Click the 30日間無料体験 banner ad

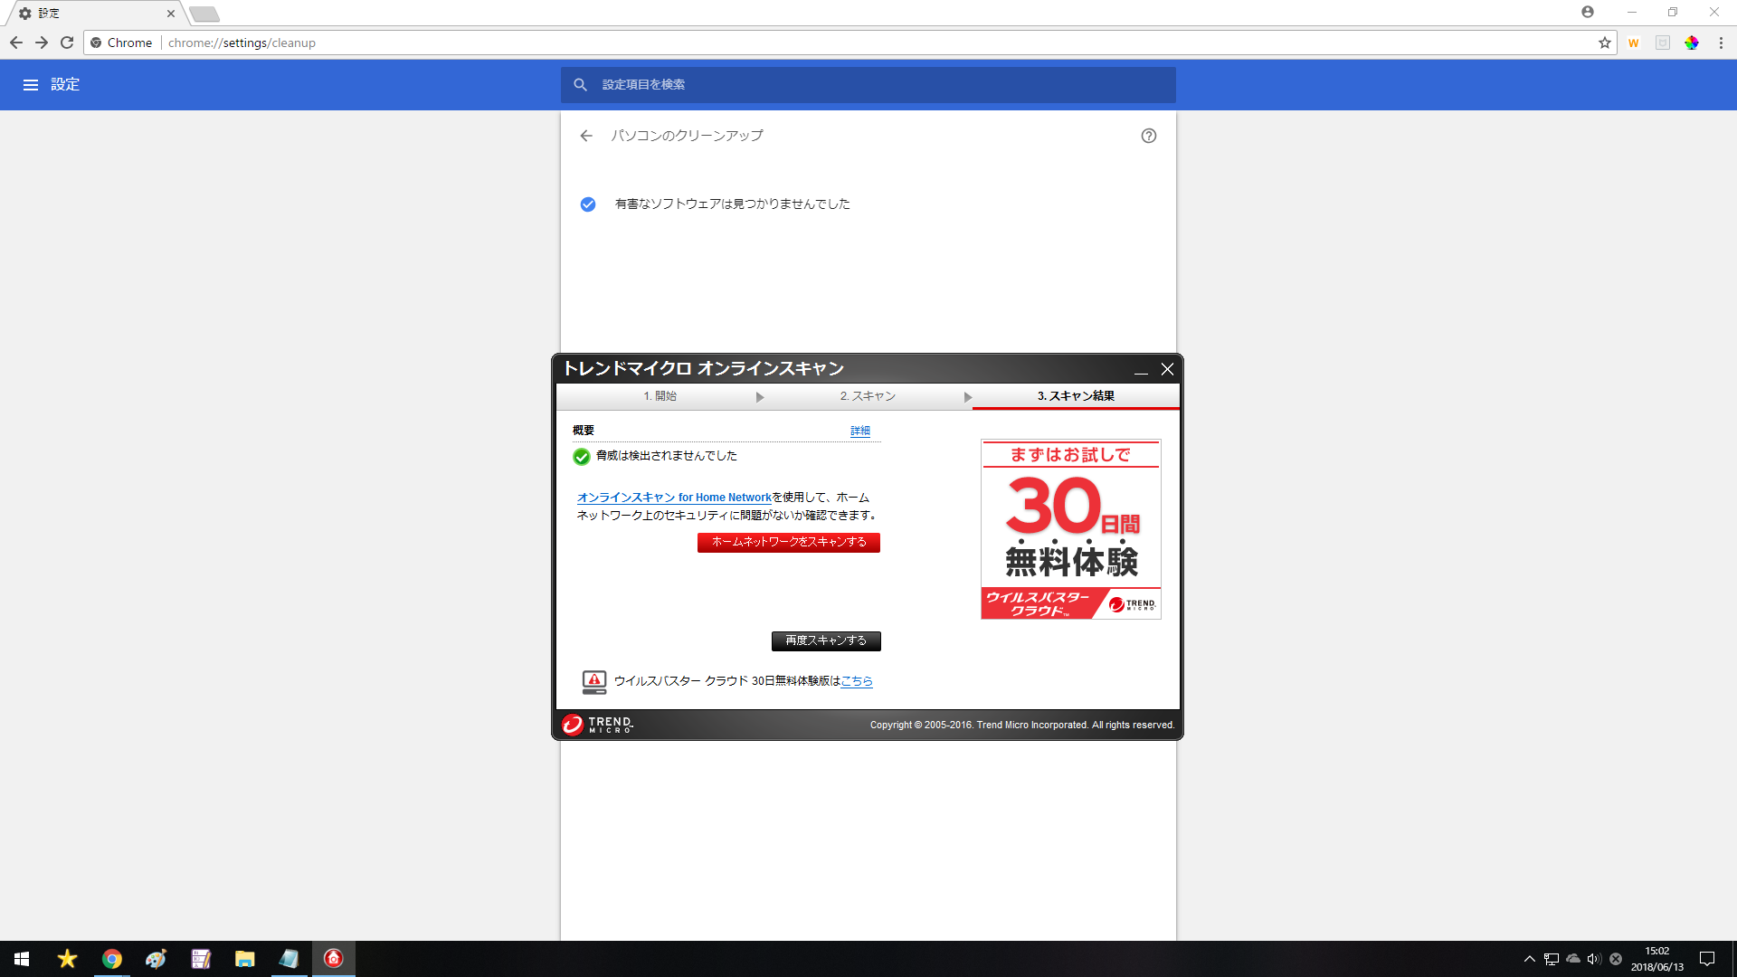point(1071,530)
